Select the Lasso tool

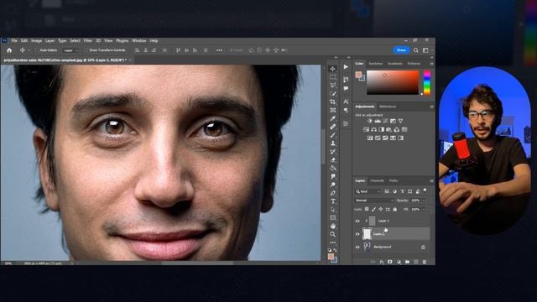point(332,86)
